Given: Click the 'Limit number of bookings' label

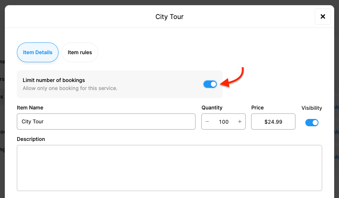Looking at the screenshot, I should pos(54,80).
